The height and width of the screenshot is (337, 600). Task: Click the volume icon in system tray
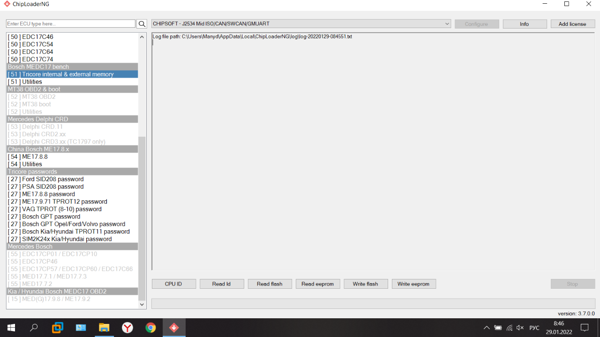[520, 328]
